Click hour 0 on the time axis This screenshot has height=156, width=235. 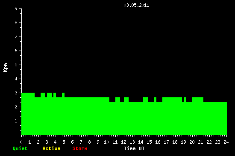21,142
